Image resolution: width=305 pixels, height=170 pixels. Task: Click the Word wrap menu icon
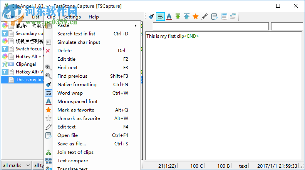(49, 93)
